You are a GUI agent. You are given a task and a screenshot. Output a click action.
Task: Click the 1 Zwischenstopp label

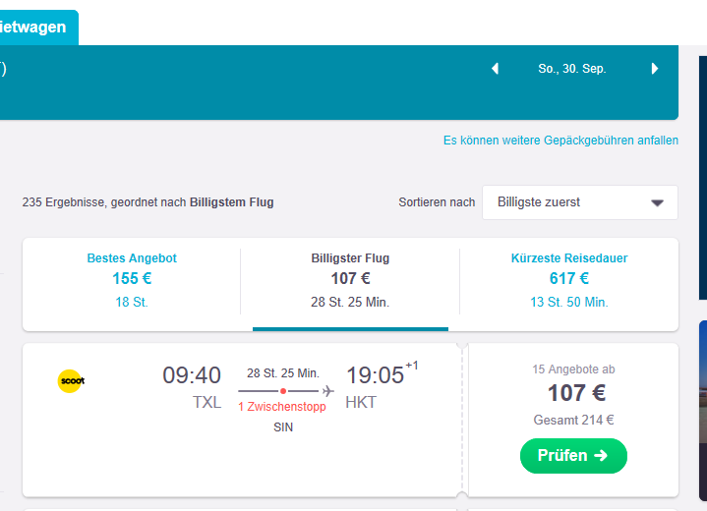[x=282, y=407]
